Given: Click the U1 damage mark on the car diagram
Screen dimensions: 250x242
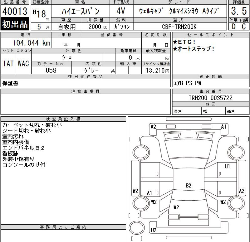Looking at the screenshot, I should click(x=227, y=166).
